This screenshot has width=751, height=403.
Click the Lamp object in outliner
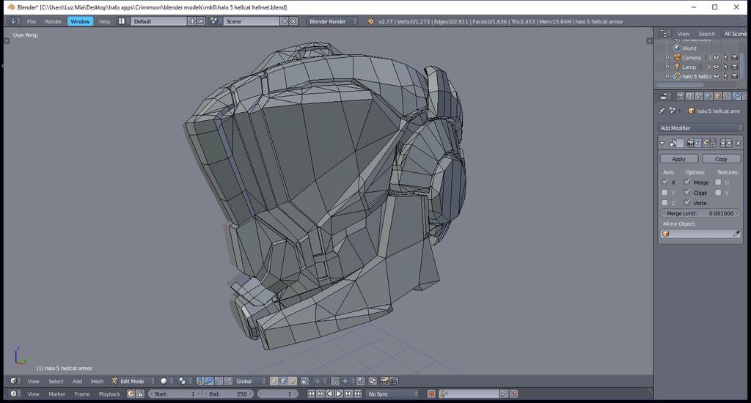coord(689,67)
